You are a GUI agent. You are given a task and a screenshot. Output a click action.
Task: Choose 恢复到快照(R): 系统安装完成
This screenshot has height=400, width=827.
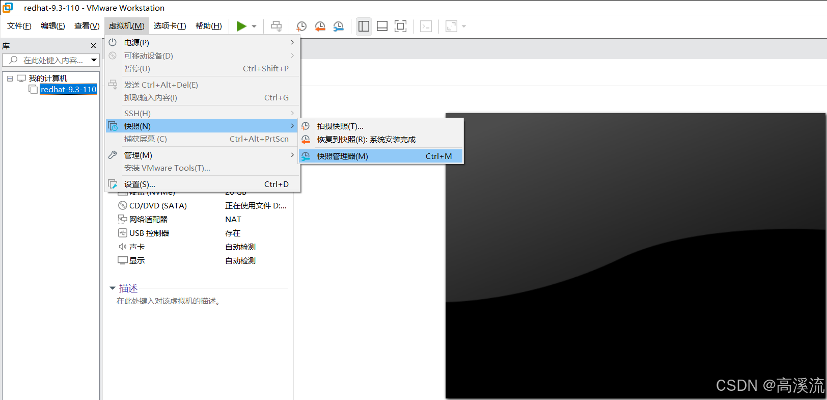coord(381,139)
